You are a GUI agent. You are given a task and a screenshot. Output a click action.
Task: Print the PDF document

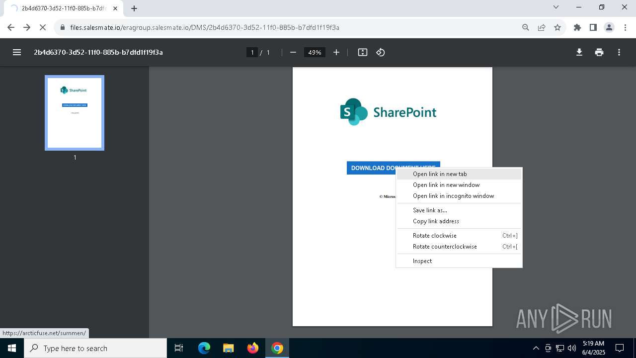pos(599,52)
